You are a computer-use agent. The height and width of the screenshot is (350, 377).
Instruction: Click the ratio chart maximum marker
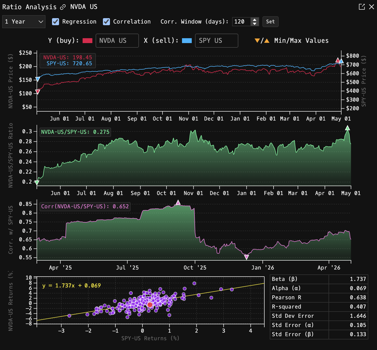click(x=347, y=128)
